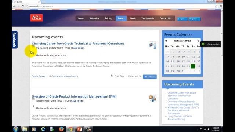Open Deals menu item

pyautogui.click(x=133, y=18)
